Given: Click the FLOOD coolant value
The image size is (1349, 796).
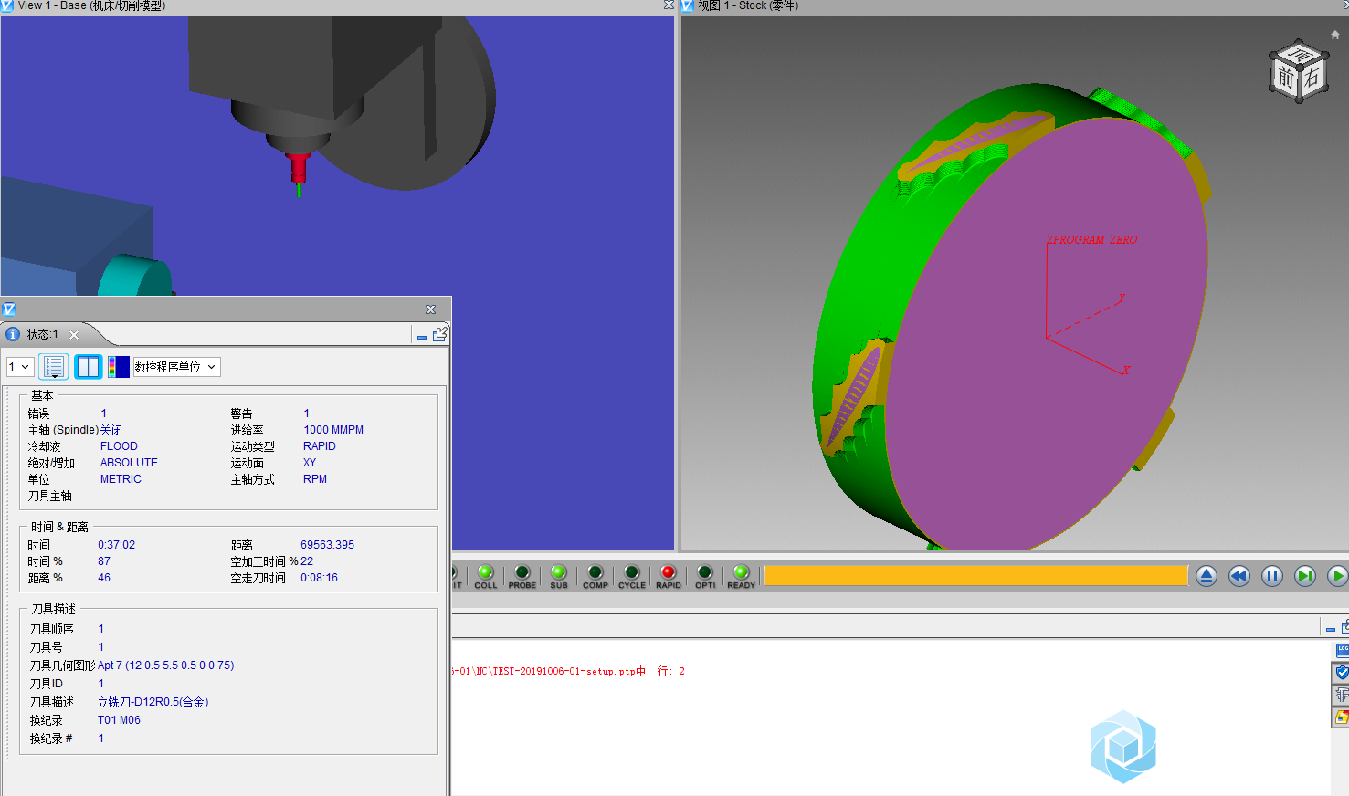Looking at the screenshot, I should click(119, 446).
